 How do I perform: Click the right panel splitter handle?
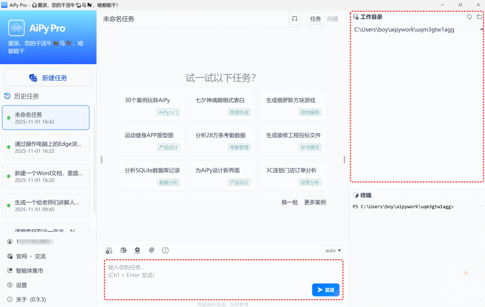click(x=344, y=159)
